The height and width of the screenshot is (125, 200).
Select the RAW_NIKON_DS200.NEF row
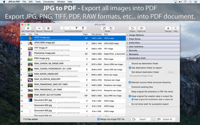(73, 75)
